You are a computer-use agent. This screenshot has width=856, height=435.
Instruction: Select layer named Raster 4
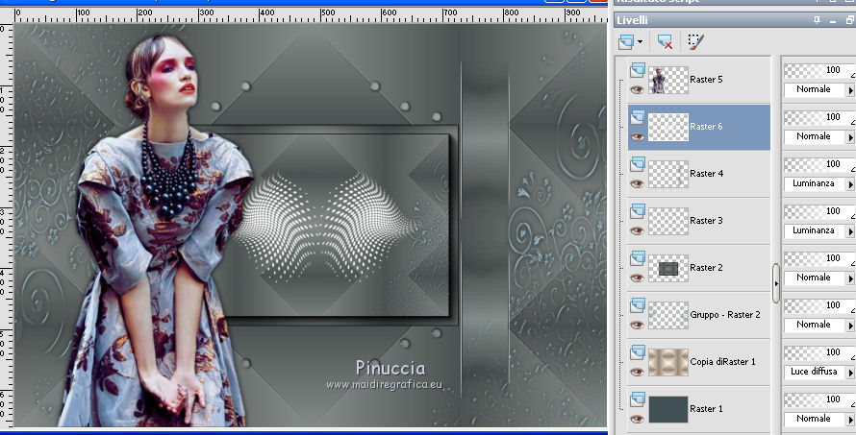tap(706, 174)
